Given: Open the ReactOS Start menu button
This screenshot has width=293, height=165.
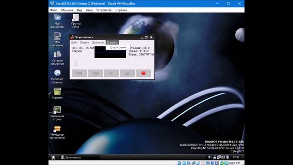Looking at the screenshot, I should pyautogui.click(x=53, y=157).
